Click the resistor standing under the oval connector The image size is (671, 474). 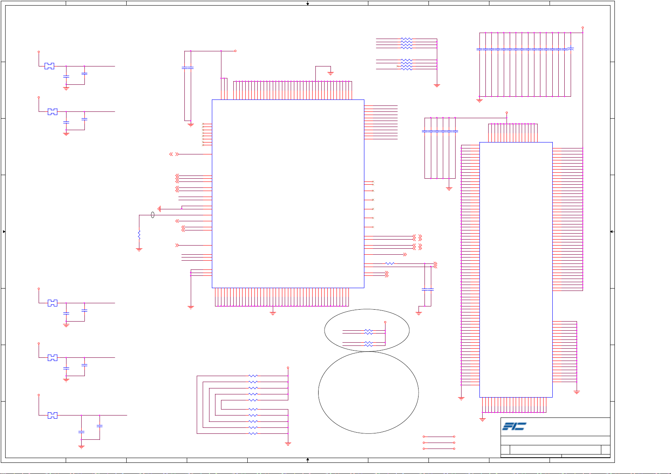(x=139, y=235)
